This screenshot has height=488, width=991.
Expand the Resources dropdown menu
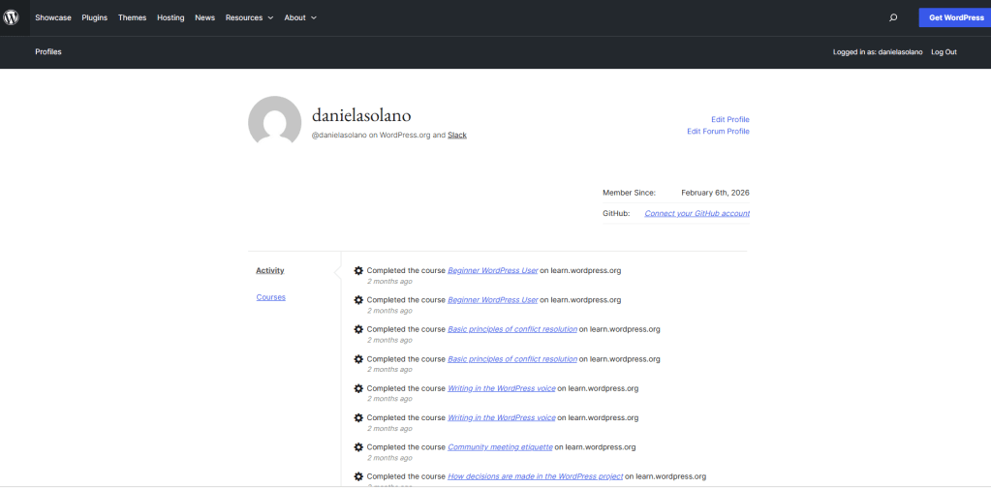pyautogui.click(x=249, y=17)
